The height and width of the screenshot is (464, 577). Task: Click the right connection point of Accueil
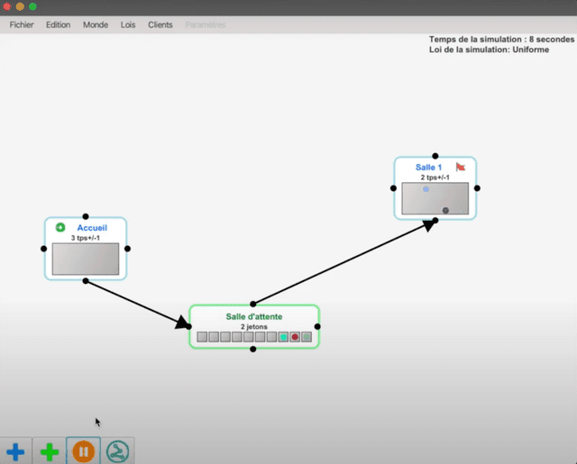(128, 249)
